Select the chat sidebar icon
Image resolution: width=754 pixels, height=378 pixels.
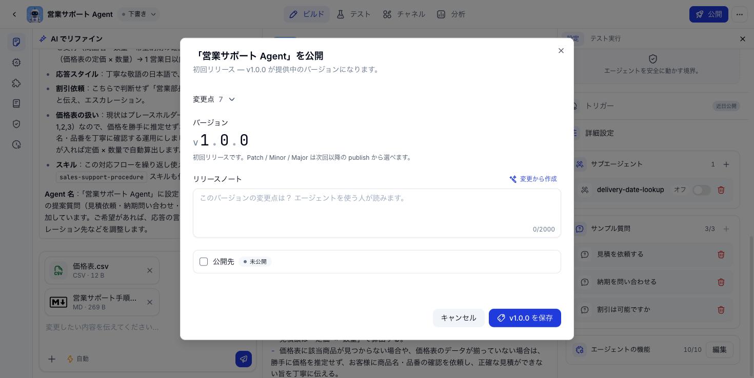click(x=16, y=42)
